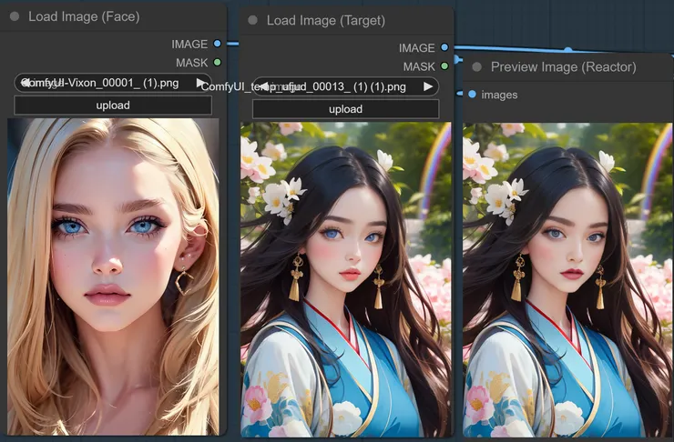Screen dimensions: 674x442
Task: Click IMAGE output port on Face node
Action: (x=218, y=44)
